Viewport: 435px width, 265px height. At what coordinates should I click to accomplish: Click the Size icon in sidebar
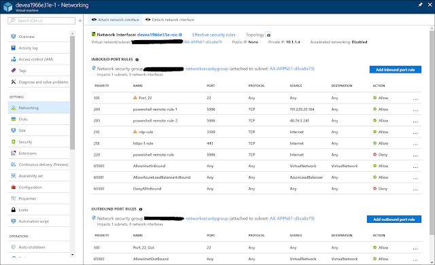[14, 130]
